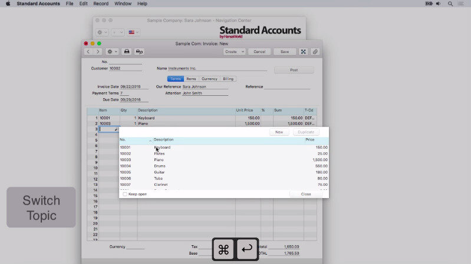Open the Record menu
This screenshot has width=471, height=264.
click(x=101, y=4)
